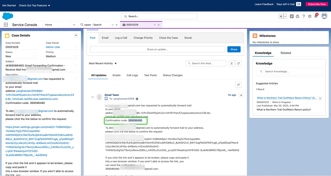Select the Call Logs feed filter tab
331x176 pixels.
(132, 75)
